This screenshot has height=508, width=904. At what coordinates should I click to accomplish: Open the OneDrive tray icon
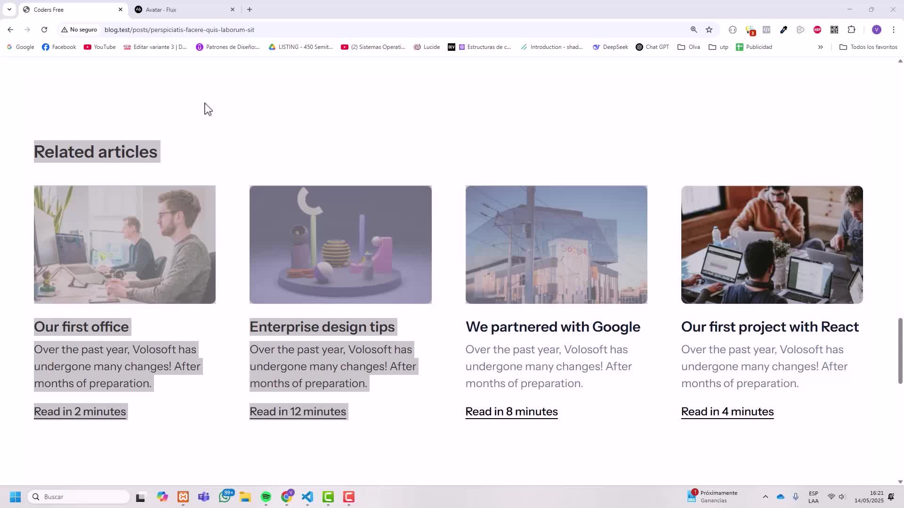click(781, 497)
